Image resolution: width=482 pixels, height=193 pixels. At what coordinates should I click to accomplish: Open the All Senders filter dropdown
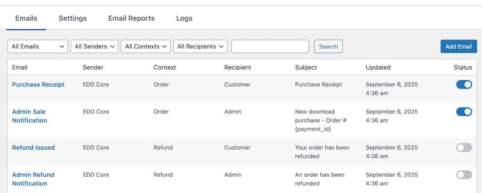click(x=95, y=47)
